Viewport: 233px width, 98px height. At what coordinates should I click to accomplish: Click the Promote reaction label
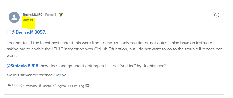pyautogui.click(x=31, y=86)
